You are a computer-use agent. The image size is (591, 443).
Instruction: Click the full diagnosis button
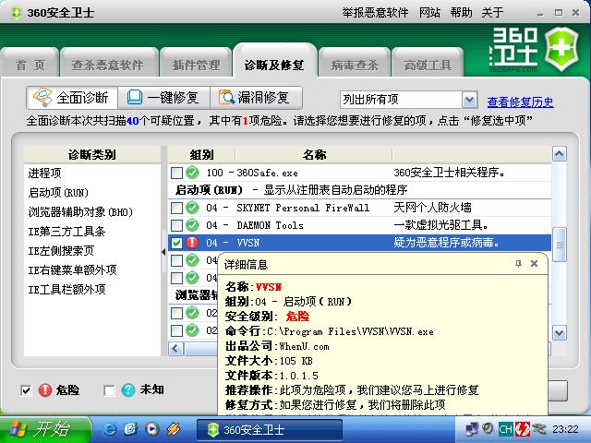(x=72, y=98)
